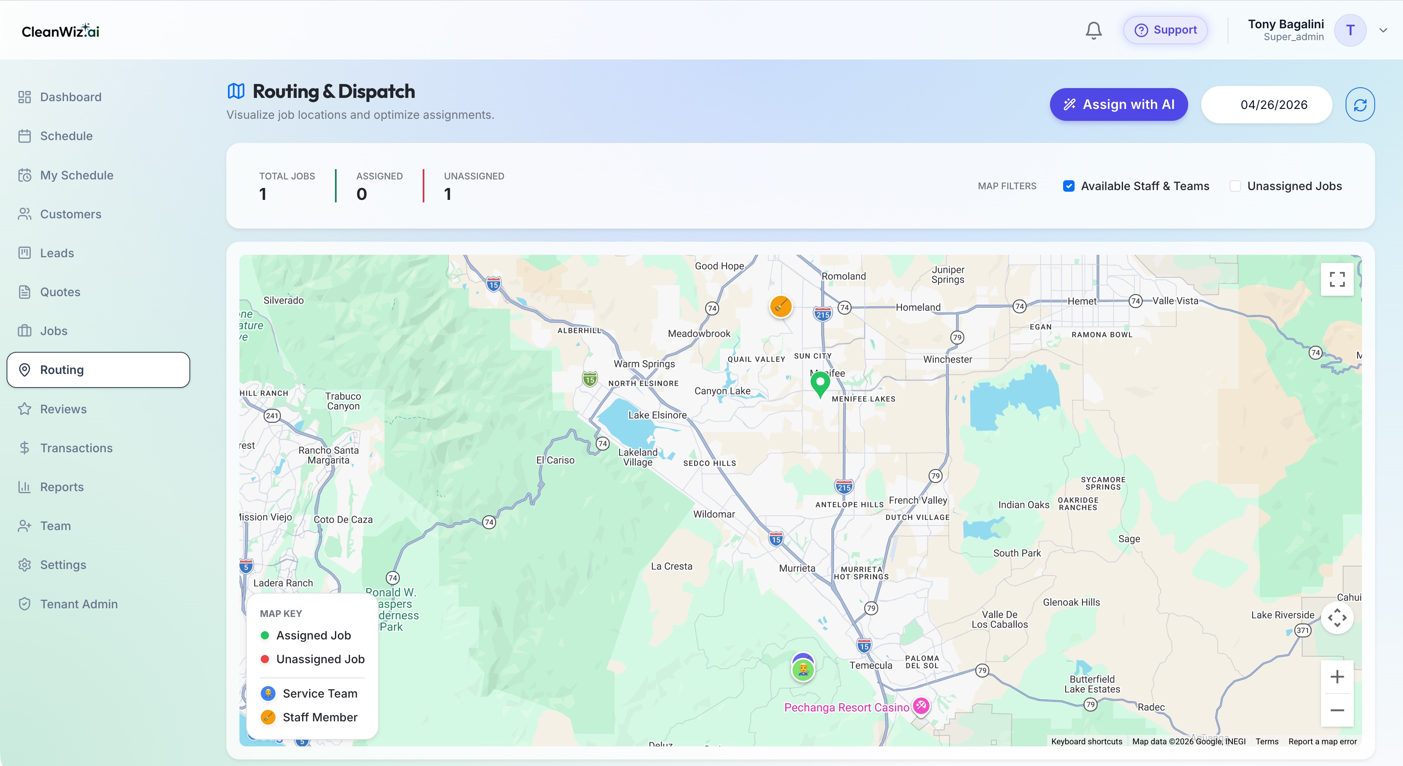The width and height of the screenshot is (1403, 766).
Task: Click the CleanWiz.ai logo
Action: point(60,31)
